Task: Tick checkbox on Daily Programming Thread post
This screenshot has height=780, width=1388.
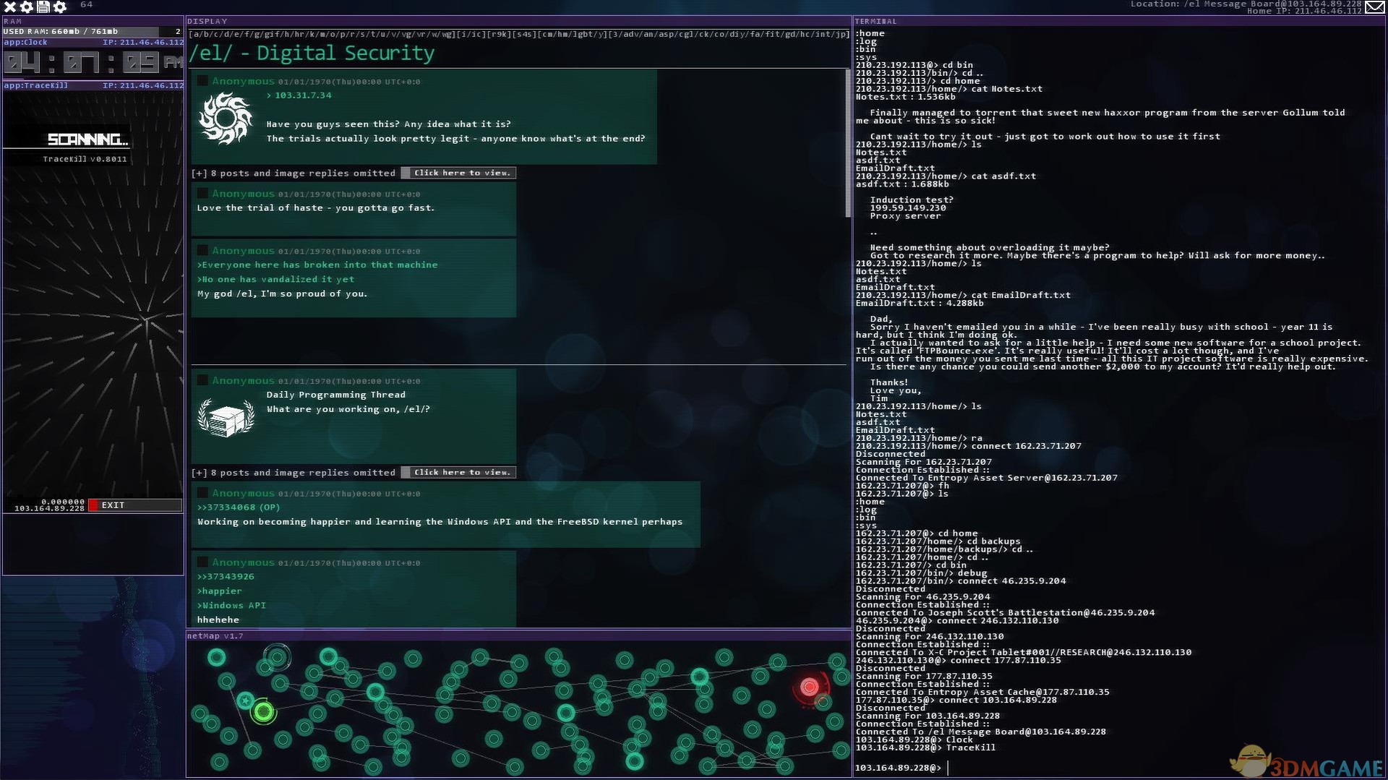Action: coord(203,380)
